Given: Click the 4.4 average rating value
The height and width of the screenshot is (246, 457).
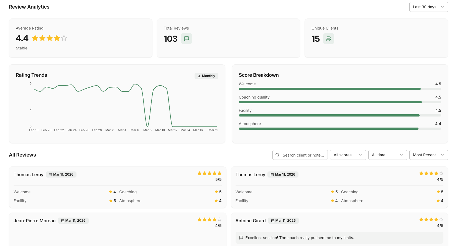Looking at the screenshot, I should (x=22, y=38).
